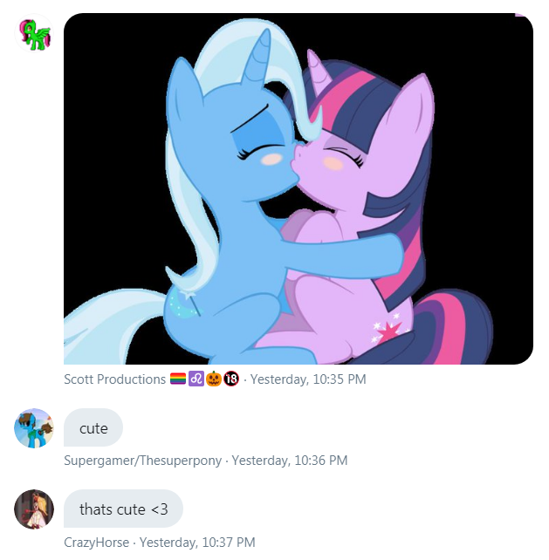Click the no-under-18 emoji badge

point(231,379)
